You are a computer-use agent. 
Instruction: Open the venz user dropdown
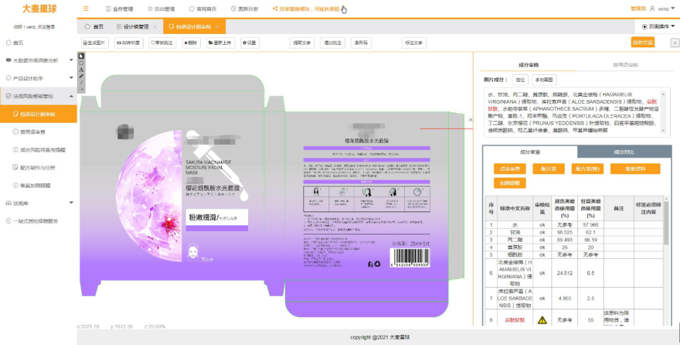[666, 9]
